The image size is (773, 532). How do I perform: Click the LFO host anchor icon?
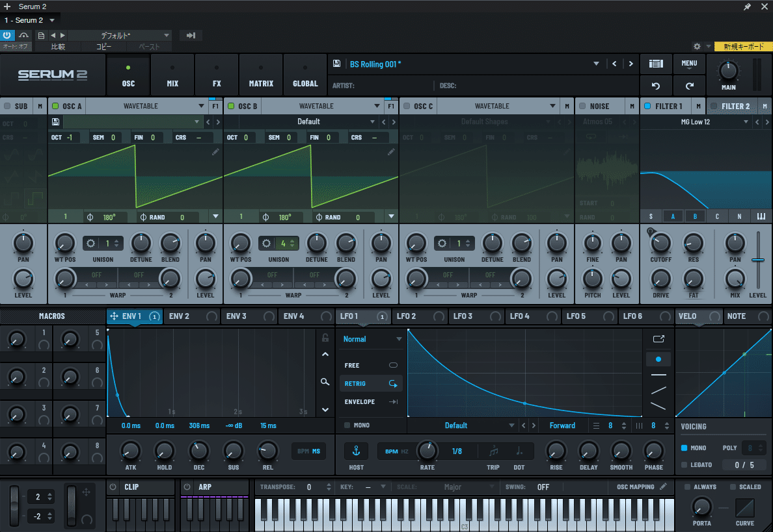point(356,450)
